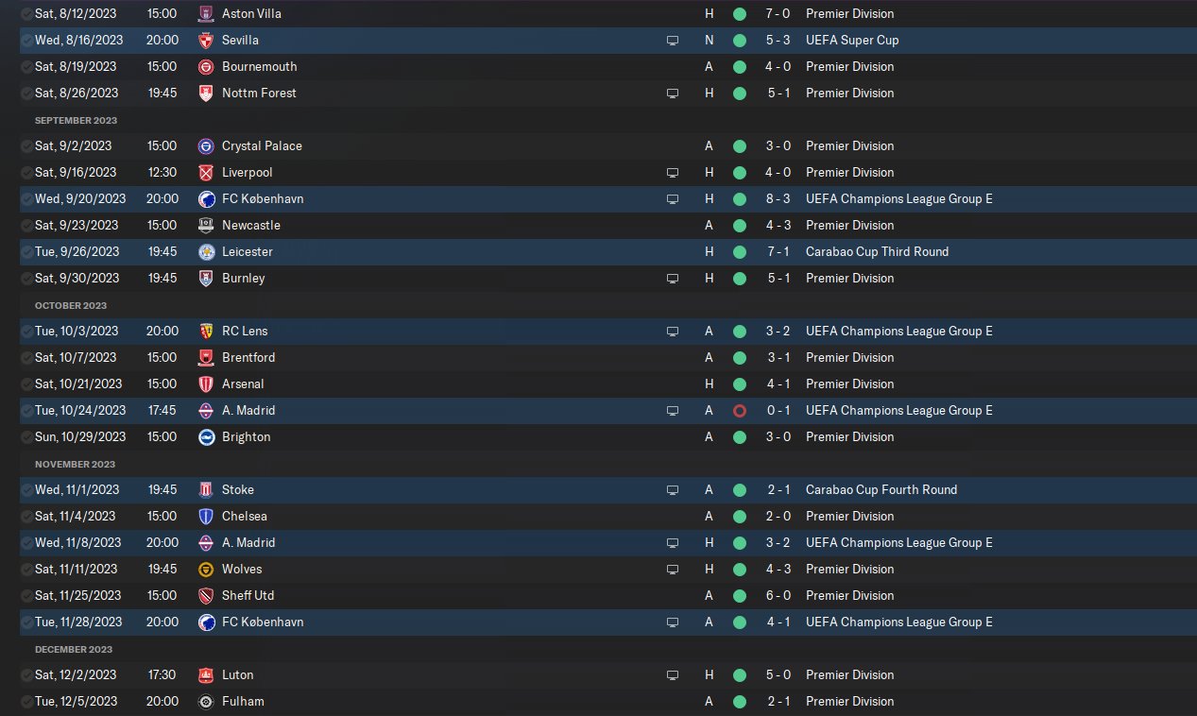Image resolution: width=1197 pixels, height=716 pixels.
Task: Click the 8 - 3 score versus FC København
Action: point(778,199)
